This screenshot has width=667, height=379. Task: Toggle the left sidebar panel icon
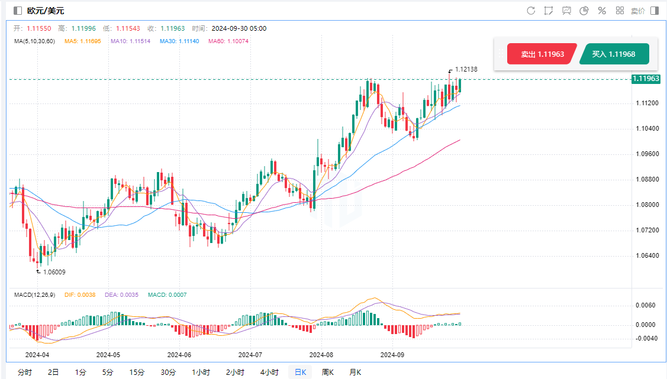(x=18, y=11)
